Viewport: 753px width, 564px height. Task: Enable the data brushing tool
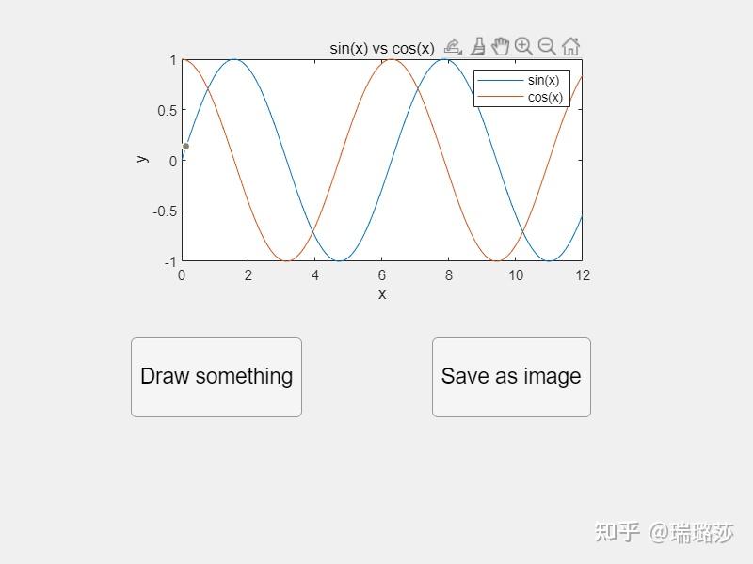point(477,46)
